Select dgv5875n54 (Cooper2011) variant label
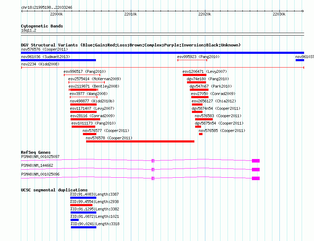The height and width of the screenshot is (241, 314). [219, 123]
